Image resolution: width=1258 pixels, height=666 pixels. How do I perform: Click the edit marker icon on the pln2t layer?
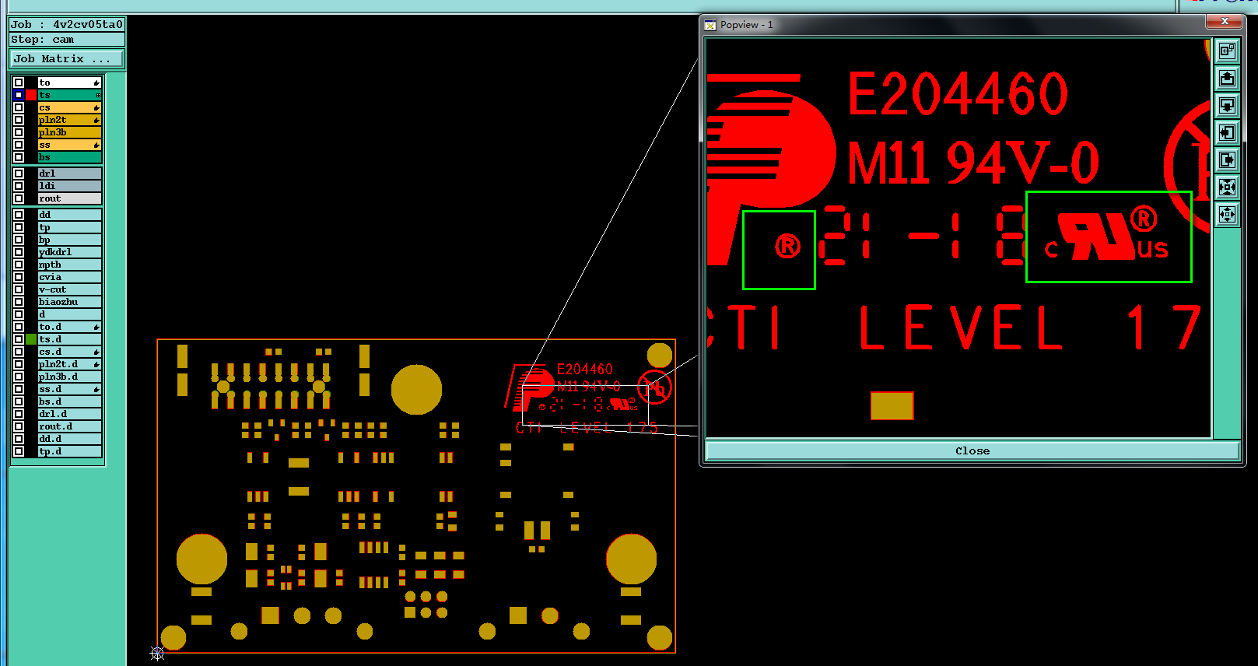coord(96,120)
